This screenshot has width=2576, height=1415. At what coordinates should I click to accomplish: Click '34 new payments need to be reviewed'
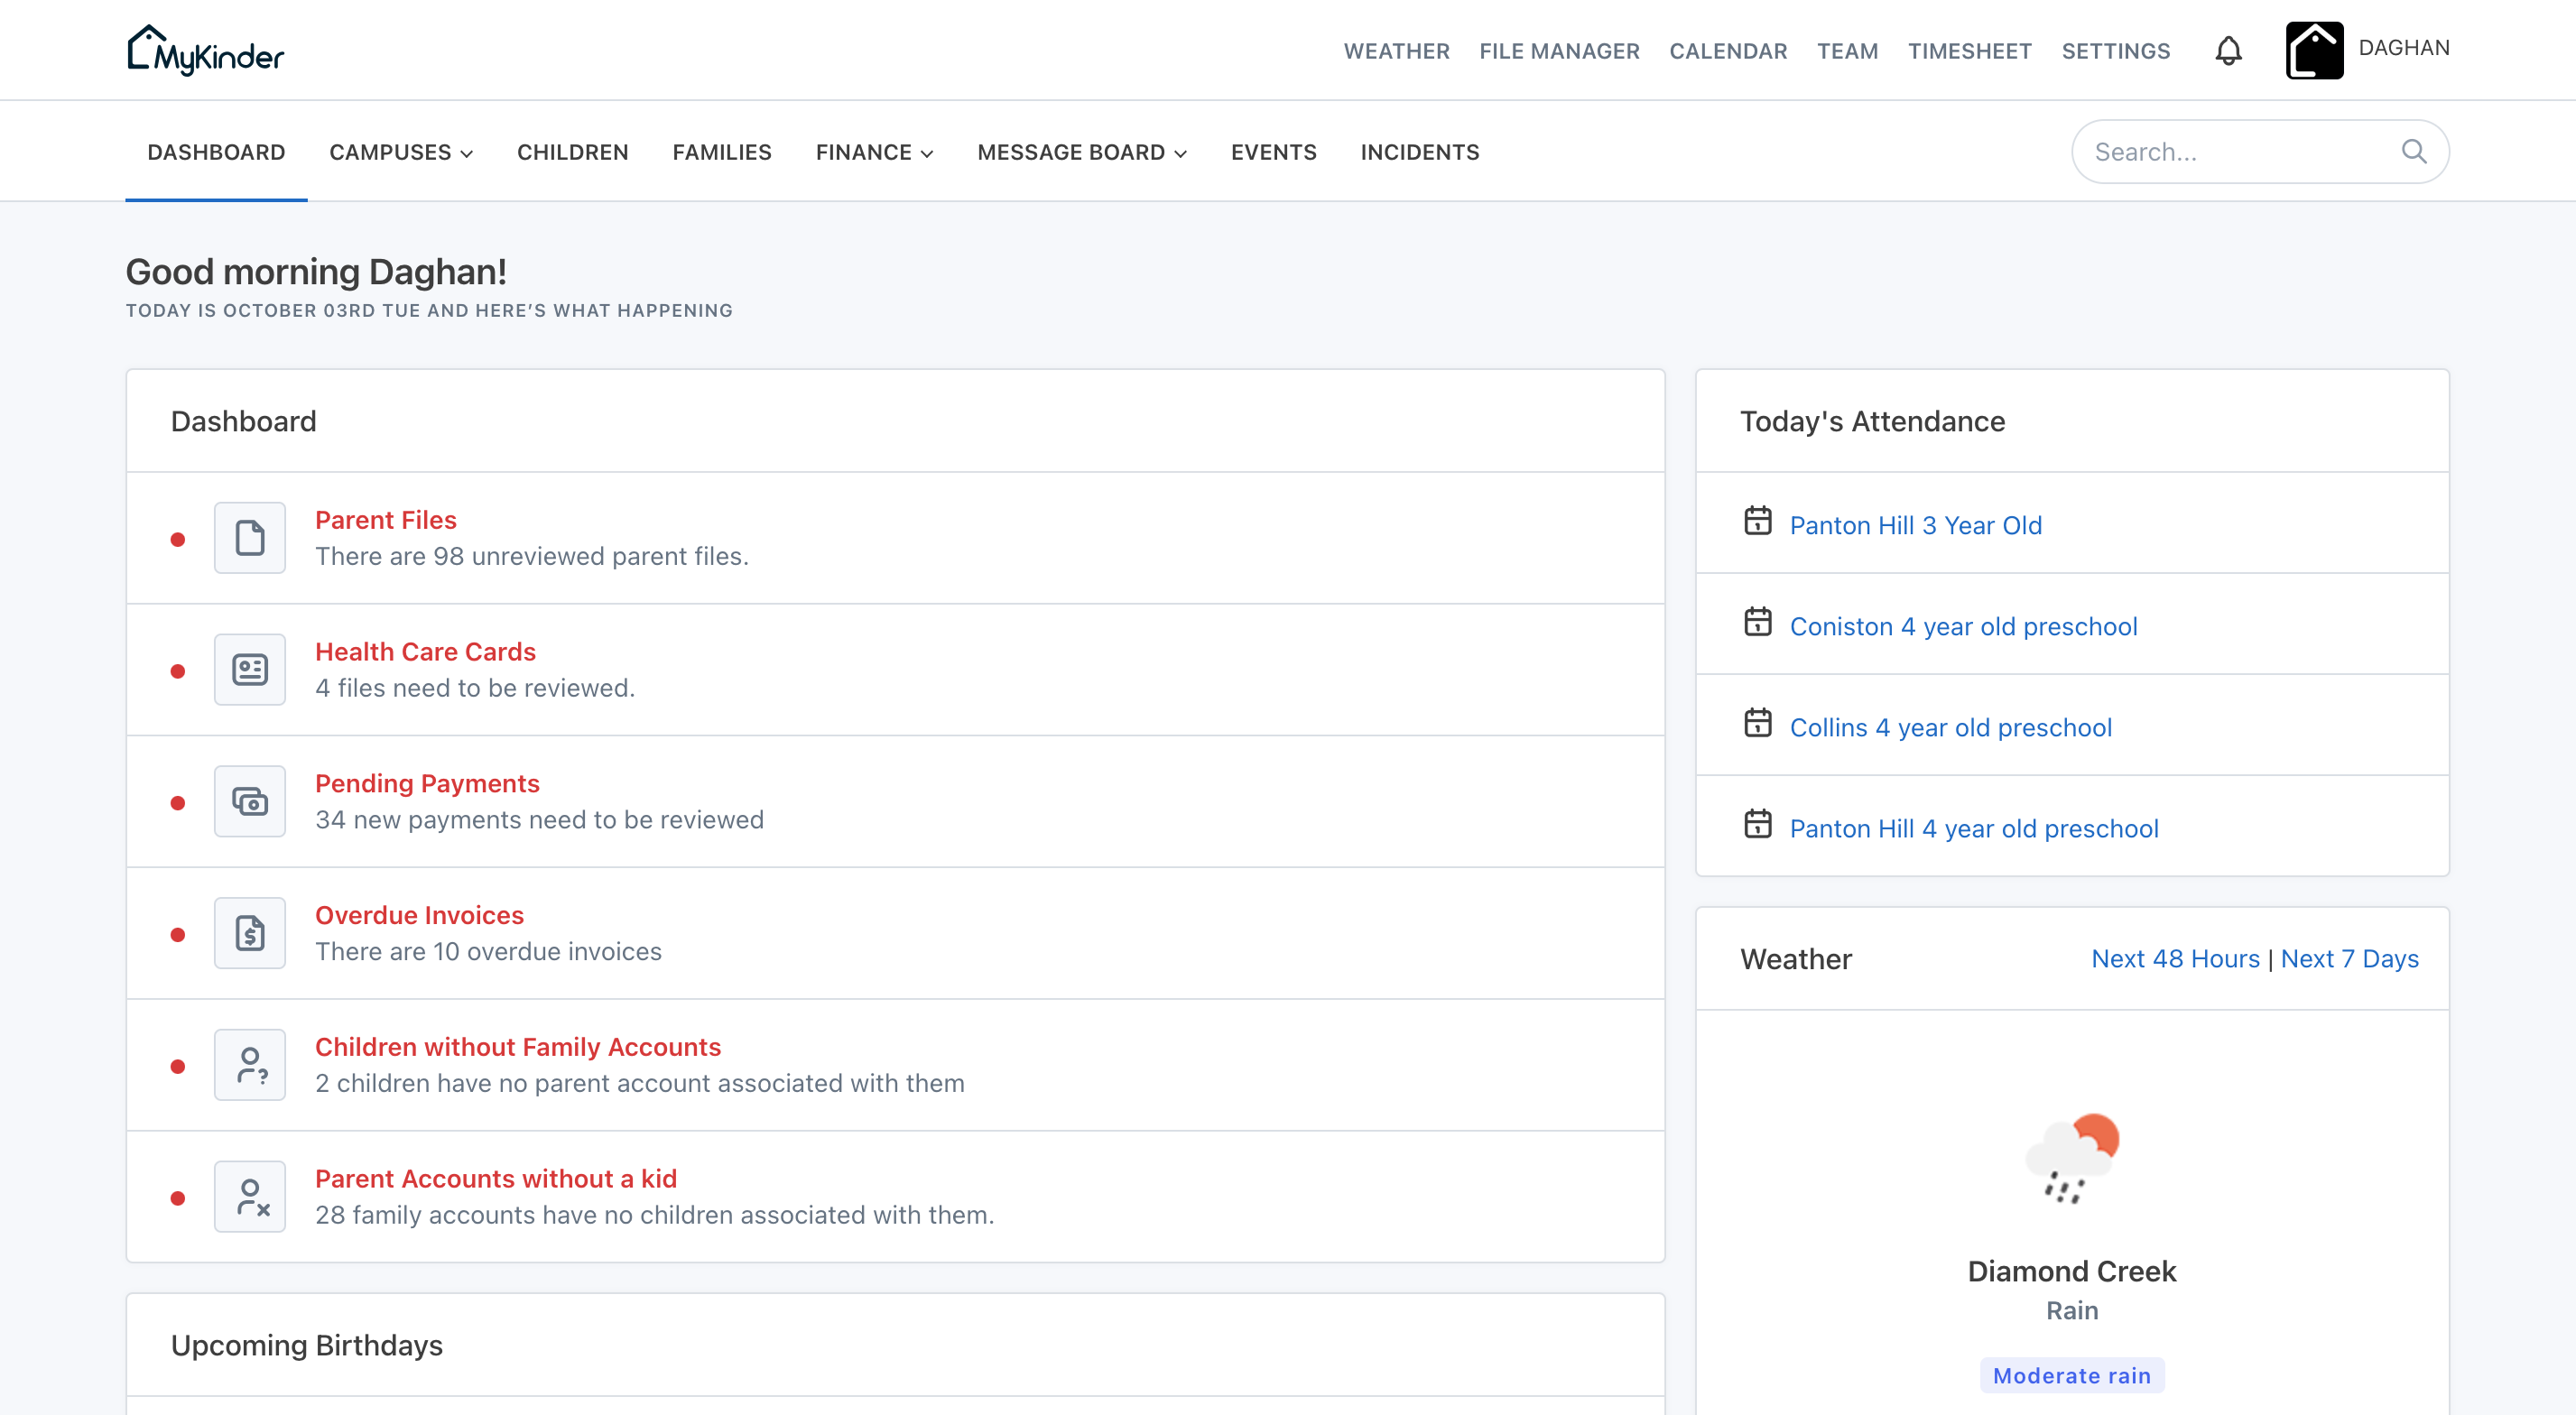pos(539,820)
